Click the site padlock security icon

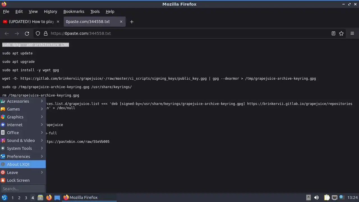46,33
